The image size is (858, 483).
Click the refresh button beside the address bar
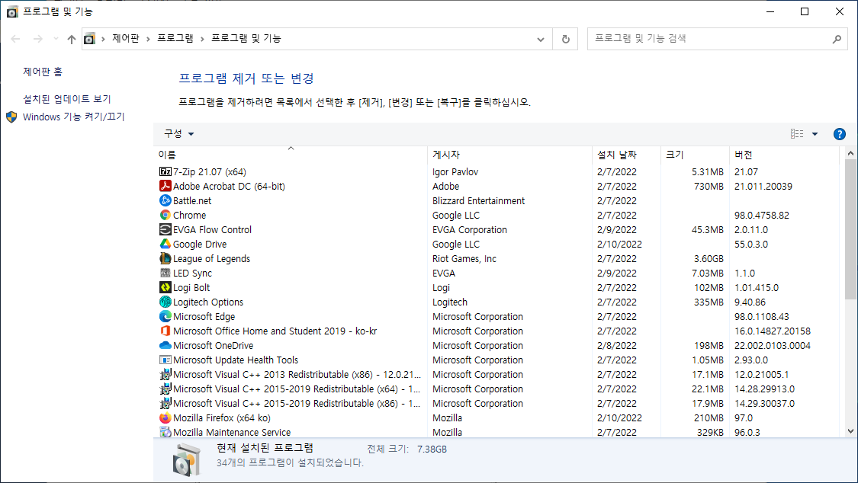click(566, 39)
